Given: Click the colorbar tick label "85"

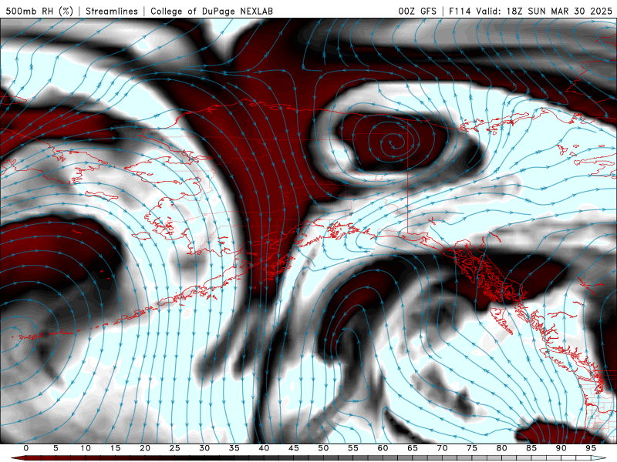Looking at the screenshot, I should click(x=531, y=448).
